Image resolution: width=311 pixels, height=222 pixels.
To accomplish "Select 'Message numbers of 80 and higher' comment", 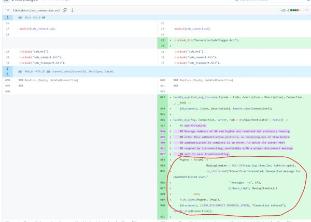I will 235,131.
